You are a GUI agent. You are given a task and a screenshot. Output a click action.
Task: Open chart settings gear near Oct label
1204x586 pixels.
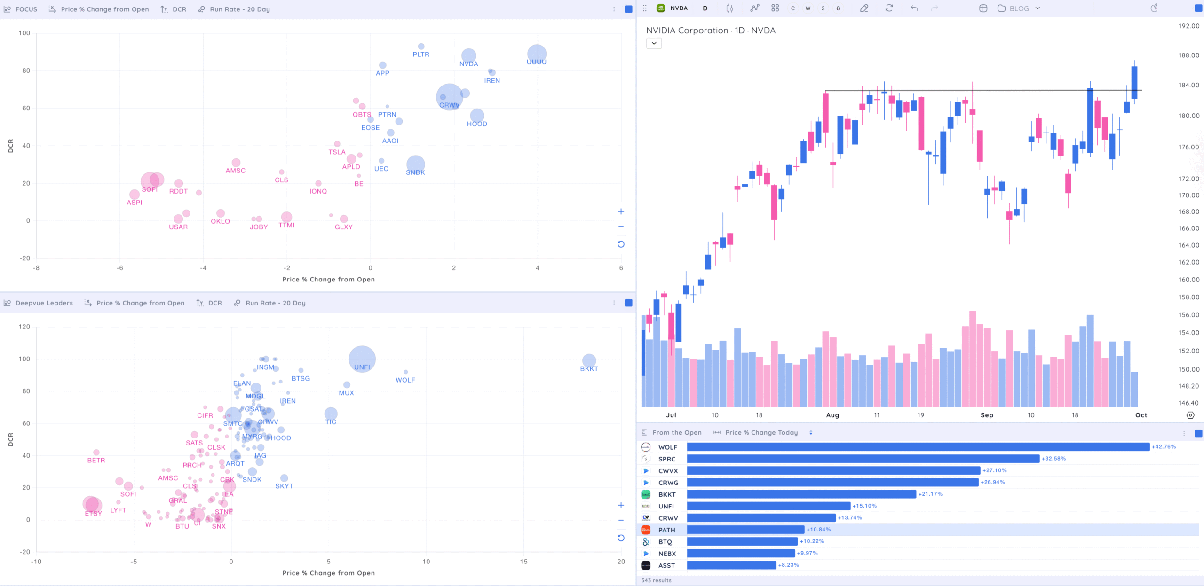coord(1190,415)
